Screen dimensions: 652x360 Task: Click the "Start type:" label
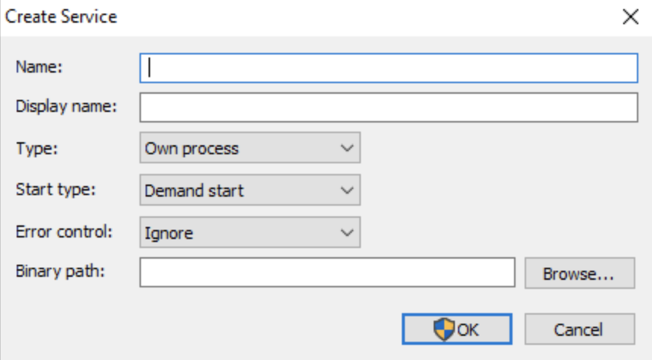pos(55,189)
